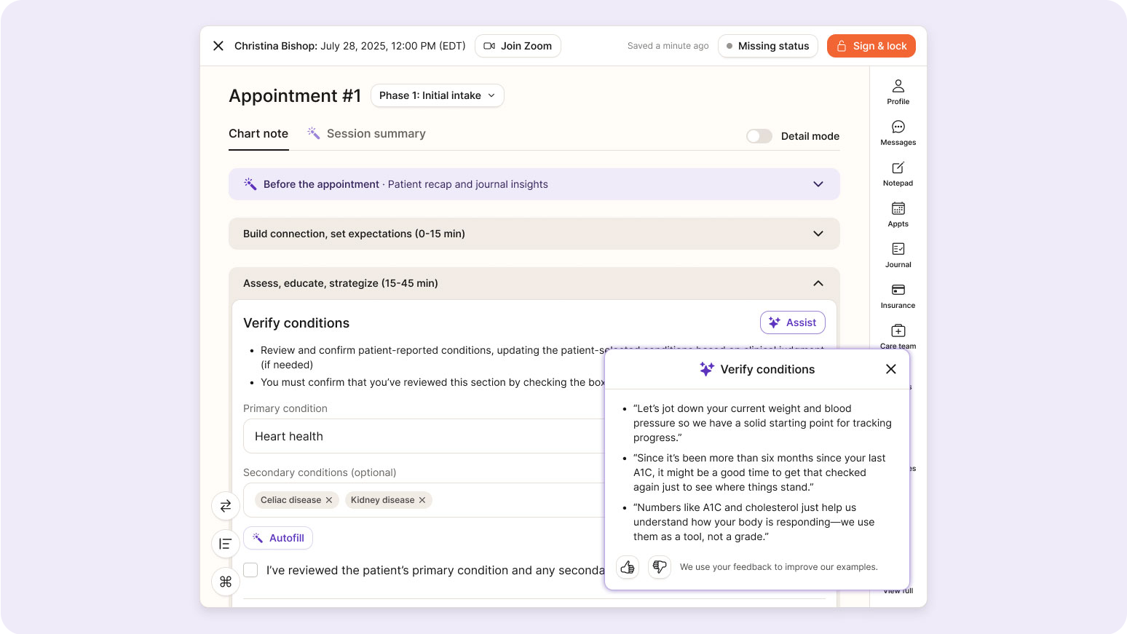Click the Celiac disease tag label

[290, 500]
